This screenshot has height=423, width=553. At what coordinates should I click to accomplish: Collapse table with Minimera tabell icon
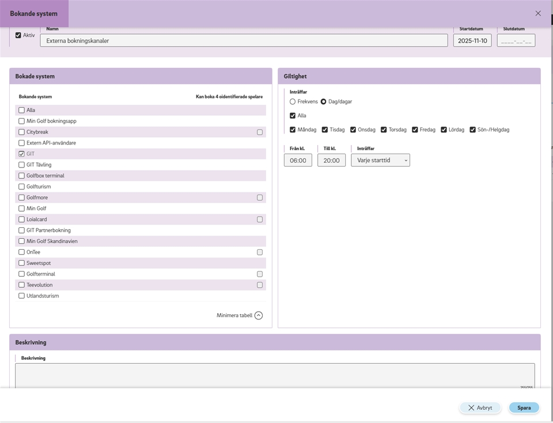pos(259,315)
